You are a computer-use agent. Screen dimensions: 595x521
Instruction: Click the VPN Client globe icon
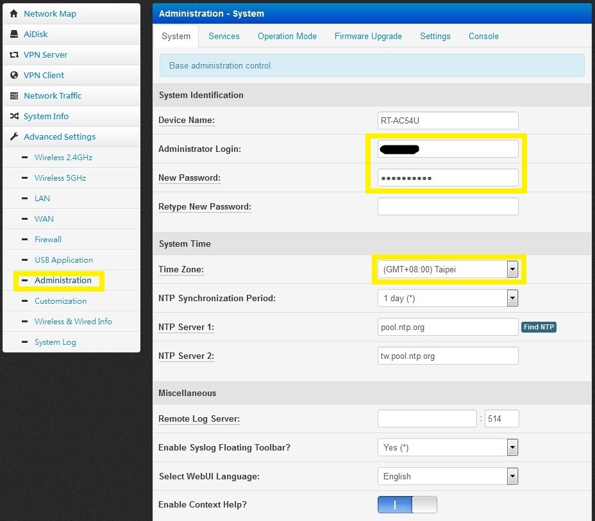pyautogui.click(x=14, y=75)
